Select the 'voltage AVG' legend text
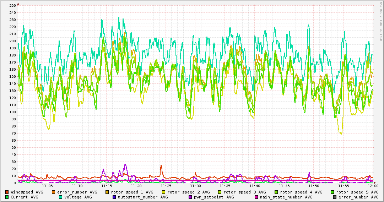Image resolution: width=384 pixels, height=202 pixels. click(78, 197)
